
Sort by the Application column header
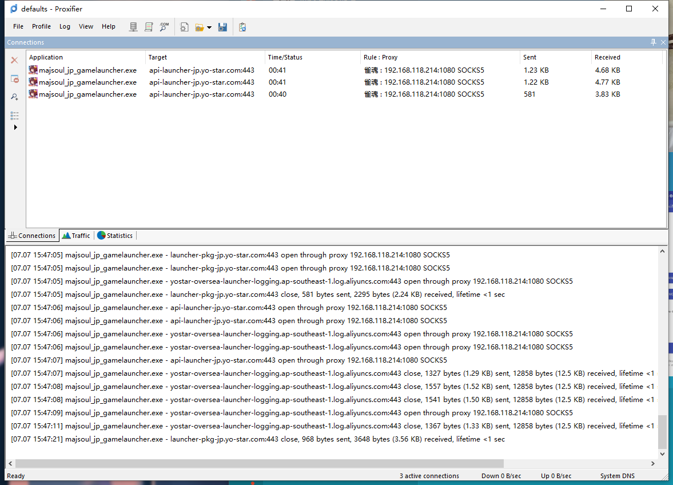coord(86,57)
